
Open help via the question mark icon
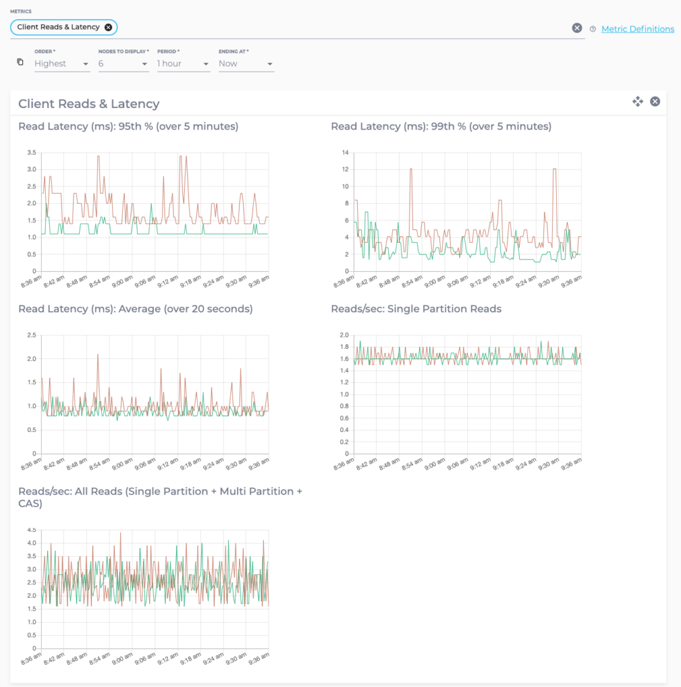click(x=594, y=29)
